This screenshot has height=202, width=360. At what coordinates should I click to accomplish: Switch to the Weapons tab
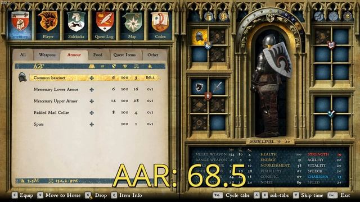[47, 55]
